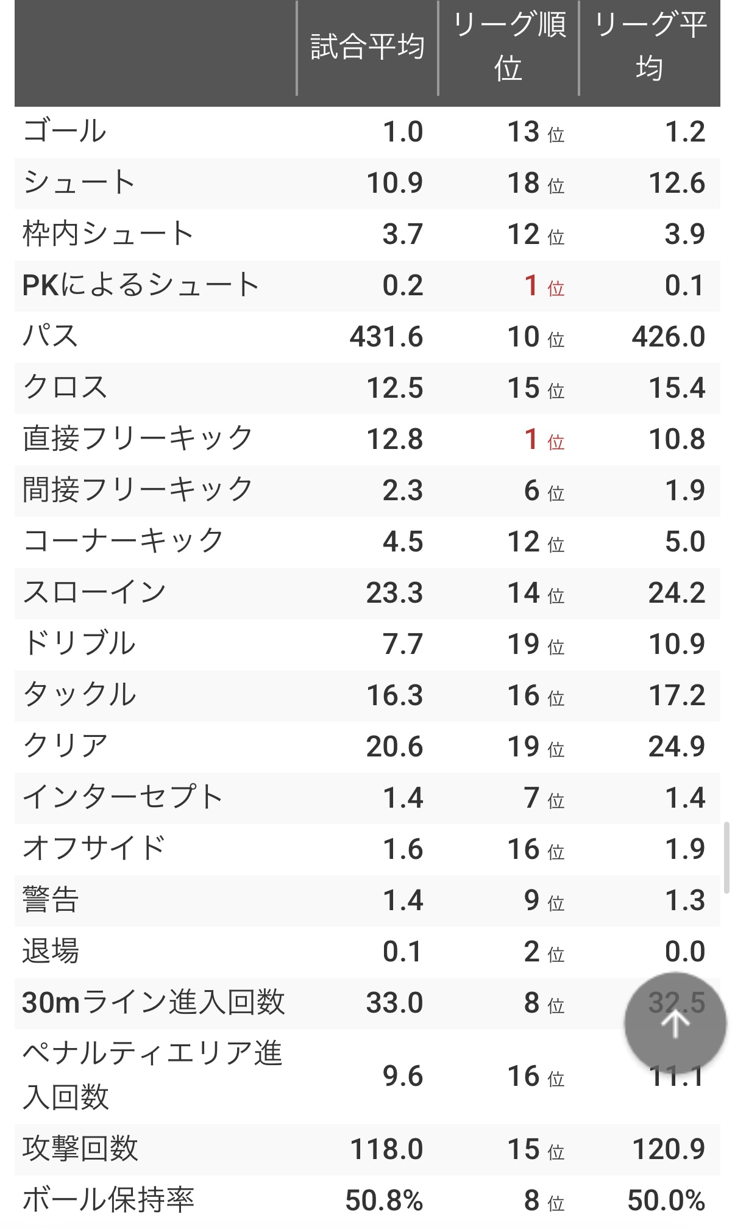735x1228 pixels.
Task: Select the ゴール row label
Action: 65,132
